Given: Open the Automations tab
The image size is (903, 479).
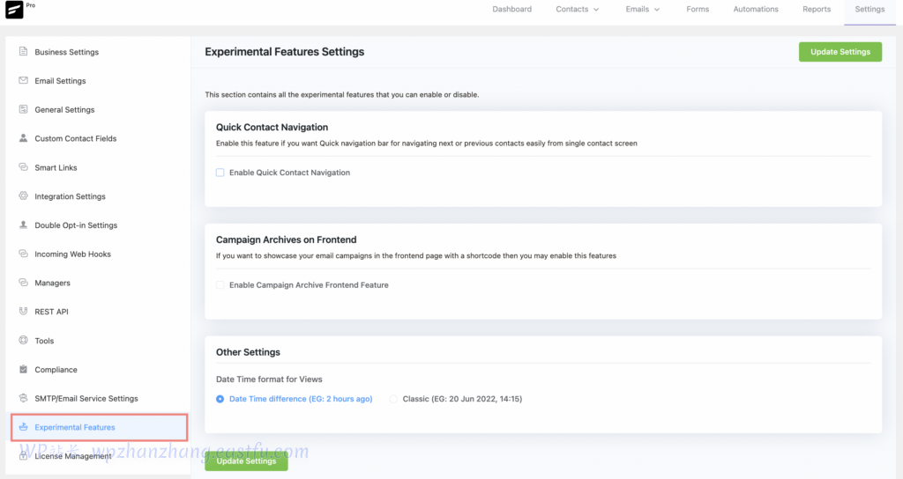Looking at the screenshot, I should click(x=756, y=10).
